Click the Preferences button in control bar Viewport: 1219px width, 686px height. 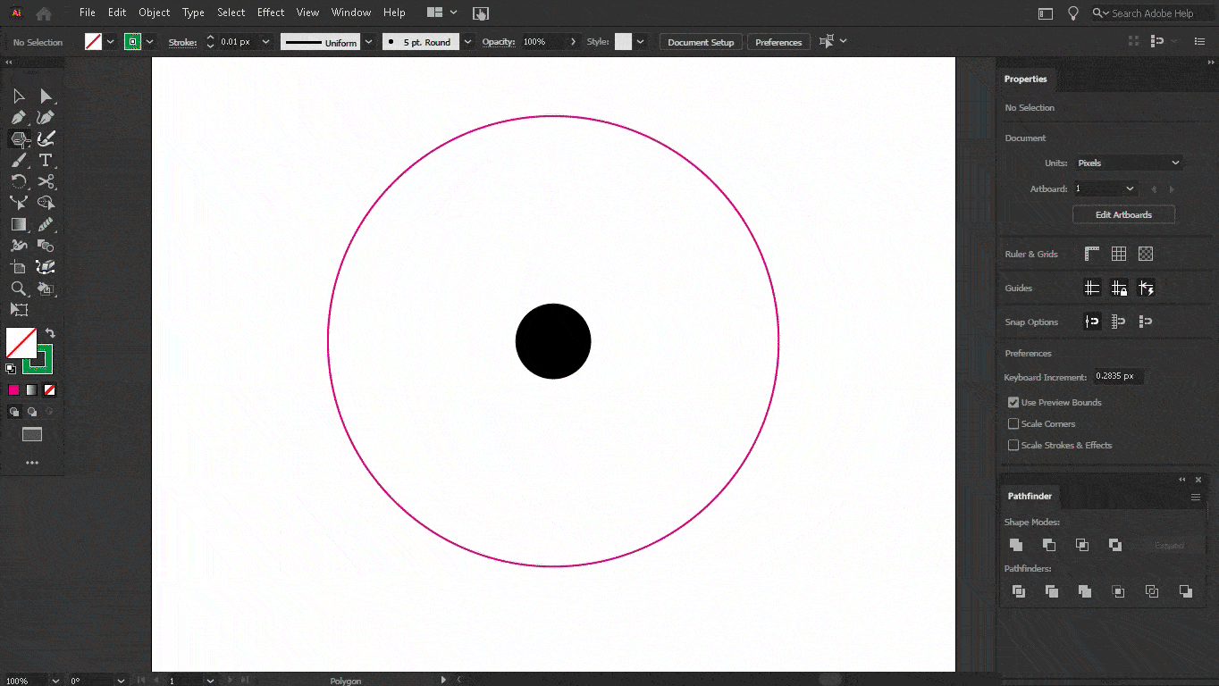pos(778,42)
